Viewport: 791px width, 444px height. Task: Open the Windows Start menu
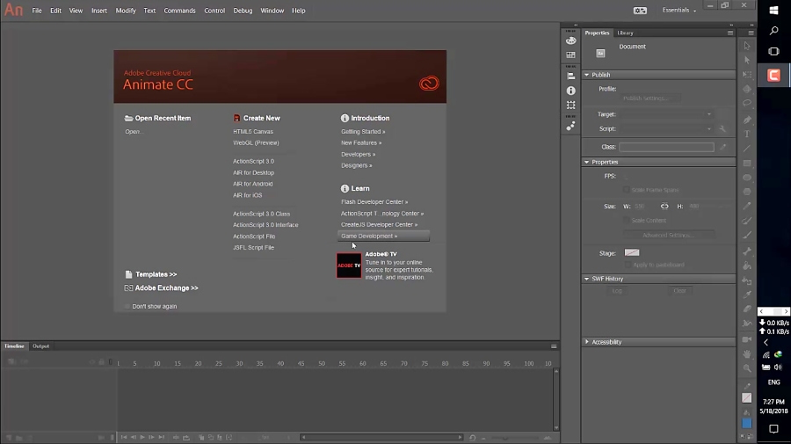pyautogui.click(x=773, y=11)
